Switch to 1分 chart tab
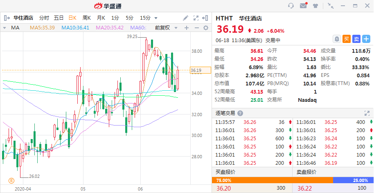The width and height of the screenshot is (374, 193). coord(115,18)
